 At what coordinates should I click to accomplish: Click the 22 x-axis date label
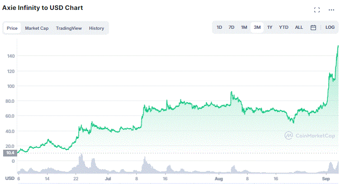tap(76, 179)
